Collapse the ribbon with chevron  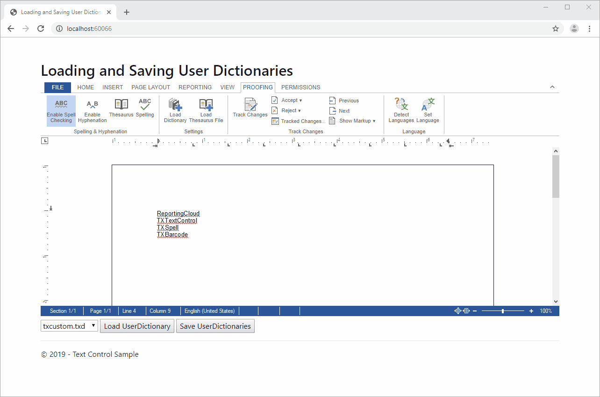(552, 87)
